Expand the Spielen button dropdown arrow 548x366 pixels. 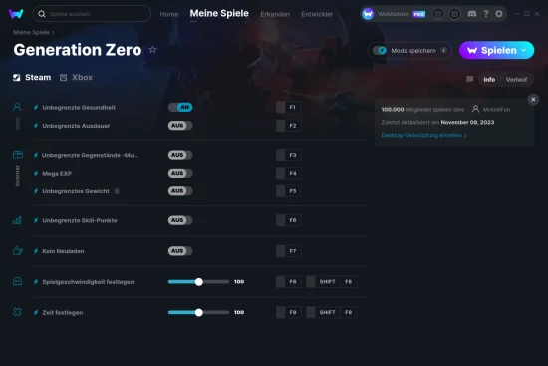click(x=523, y=50)
